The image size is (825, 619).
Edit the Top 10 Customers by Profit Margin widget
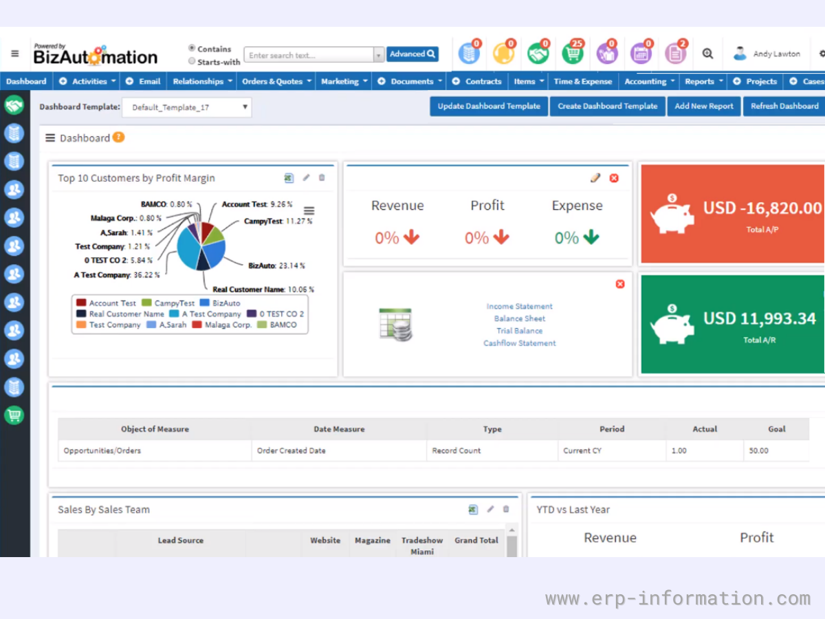[x=306, y=178]
